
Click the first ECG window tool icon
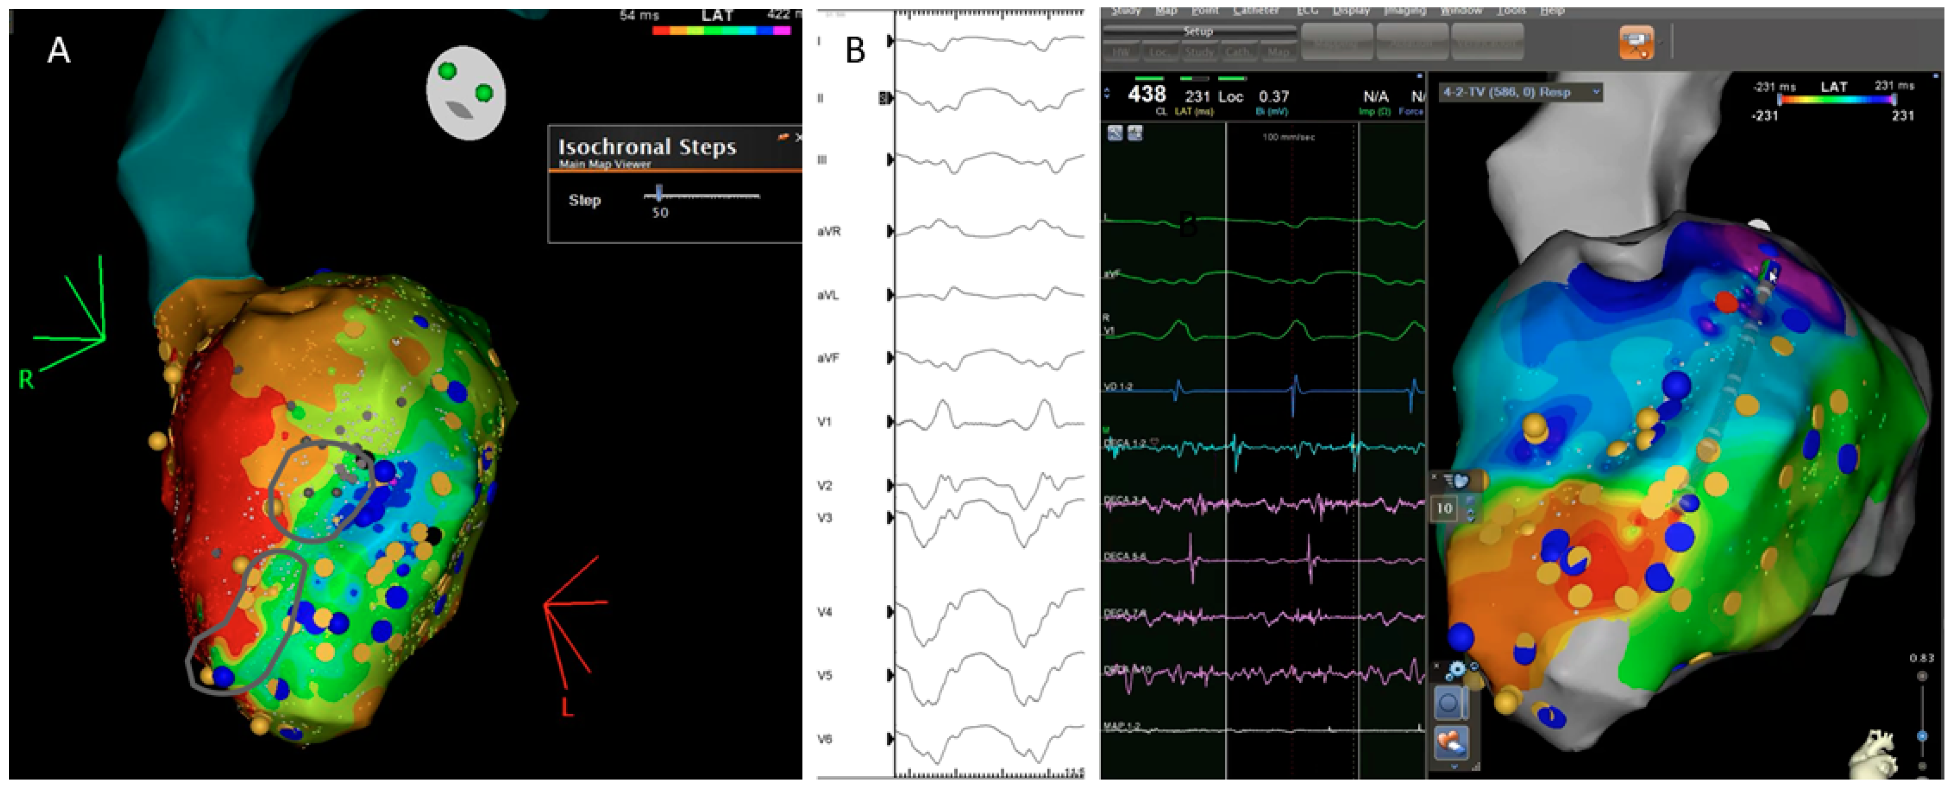pyautogui.click(x=1115, y=133)
